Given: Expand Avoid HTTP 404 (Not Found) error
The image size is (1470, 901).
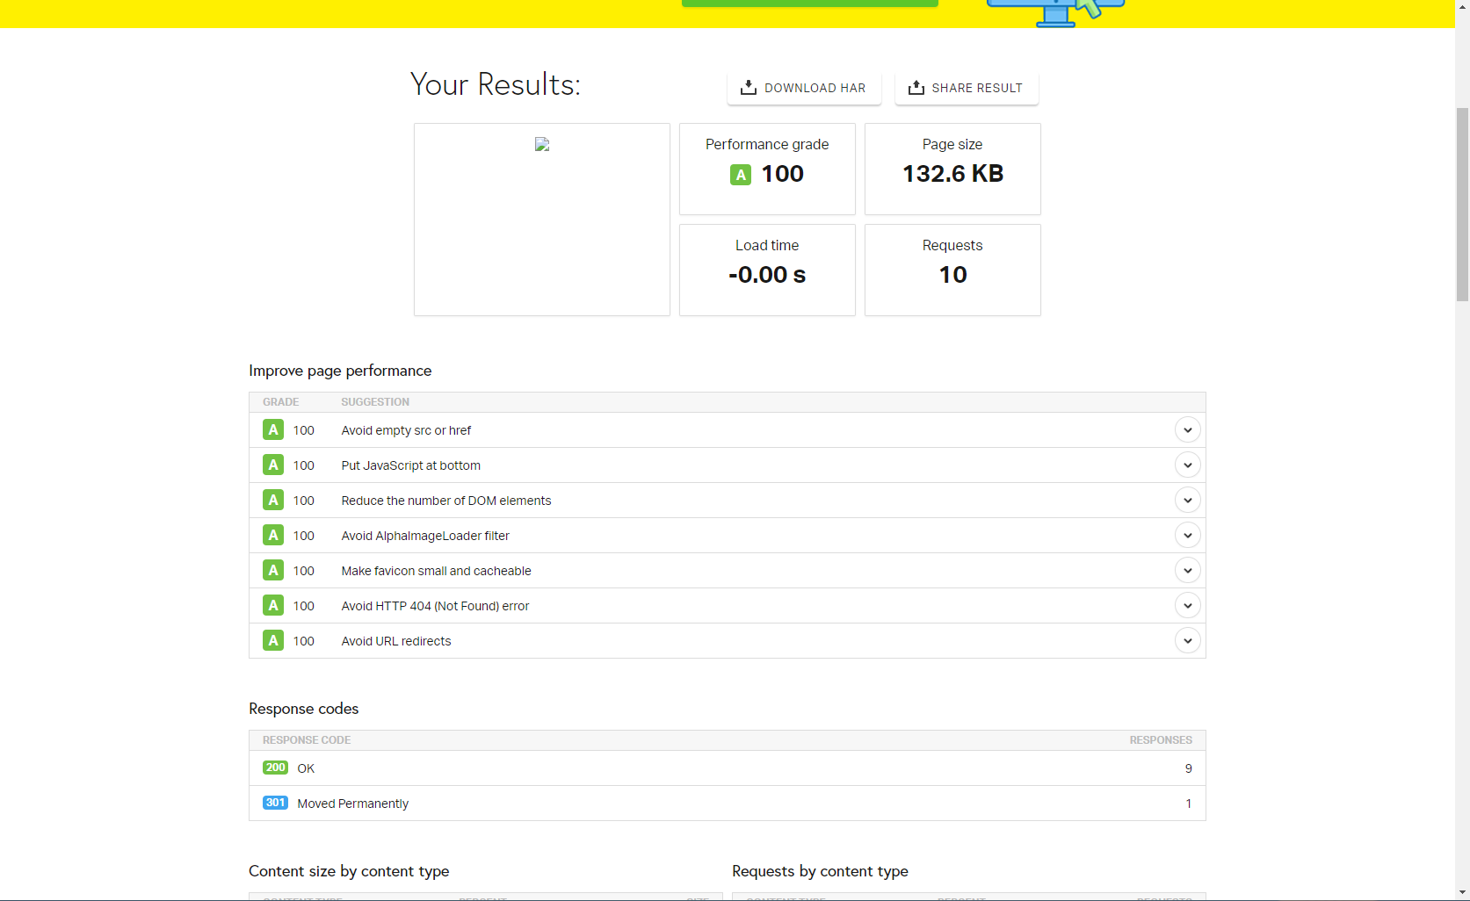Looking at the screenshot, I should click(1187, 606).
